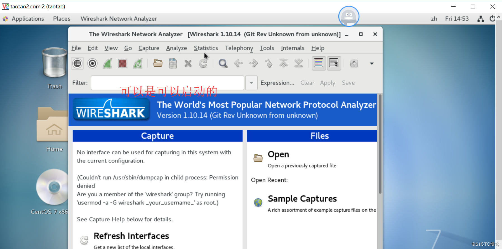
Task: Open the Tools menu
Action: [x=267, y=48]
